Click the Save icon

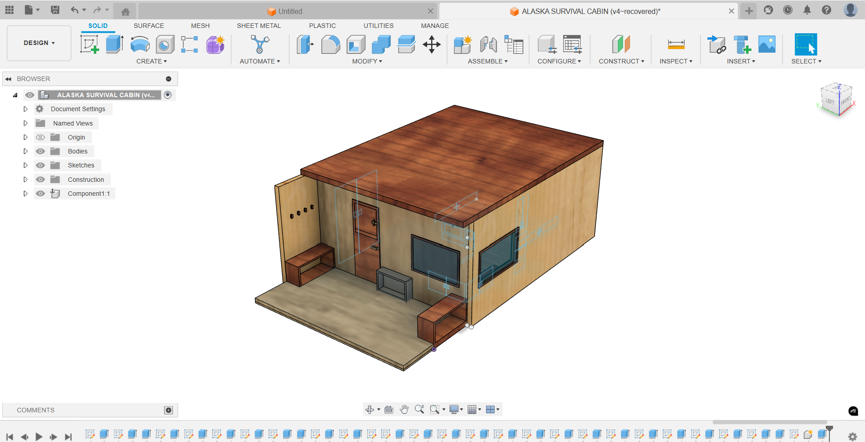[55, 10]
